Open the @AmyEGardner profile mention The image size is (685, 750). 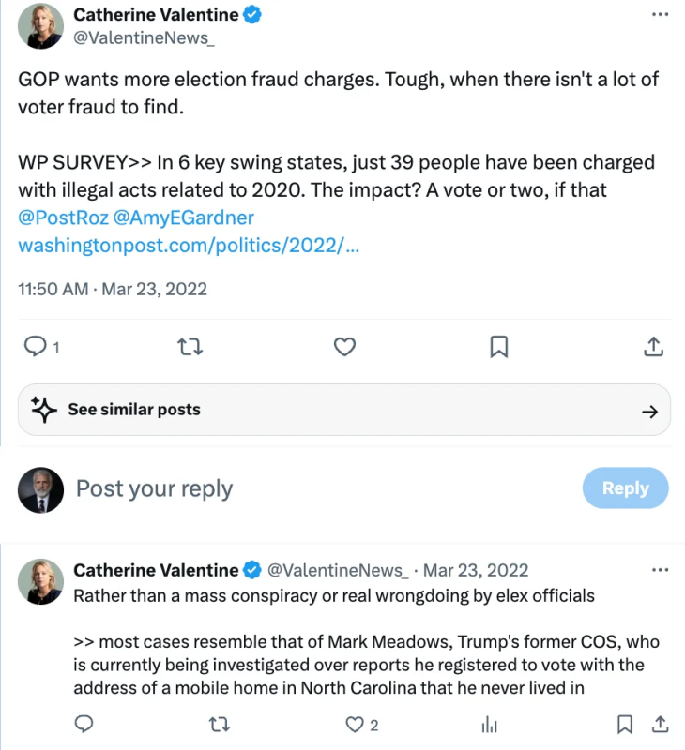(x=183, y=217)
